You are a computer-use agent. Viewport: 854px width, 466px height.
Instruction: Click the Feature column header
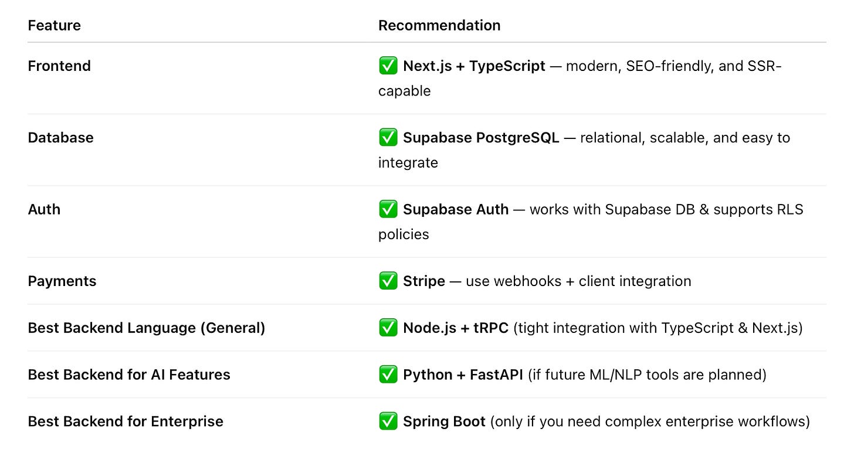[x=55, y=25]
